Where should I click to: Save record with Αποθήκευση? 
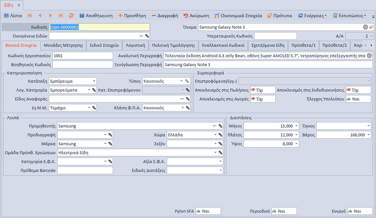pyautogui.click(x=96, y=15)
